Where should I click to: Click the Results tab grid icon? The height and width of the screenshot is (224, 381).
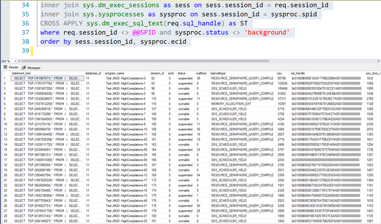coord(6,67)
